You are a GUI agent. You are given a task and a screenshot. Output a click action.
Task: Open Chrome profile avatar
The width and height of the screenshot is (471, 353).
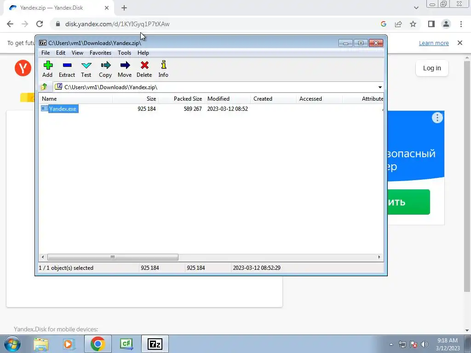pos(446,24)
